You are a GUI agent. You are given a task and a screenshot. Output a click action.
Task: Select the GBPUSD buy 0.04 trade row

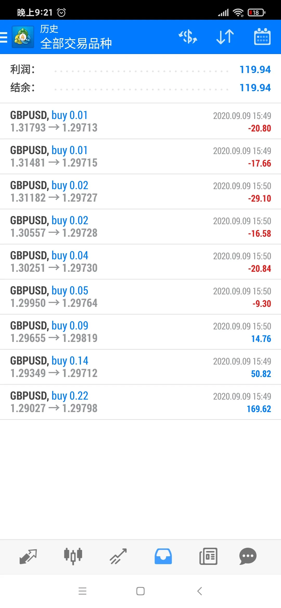point(140,262)
